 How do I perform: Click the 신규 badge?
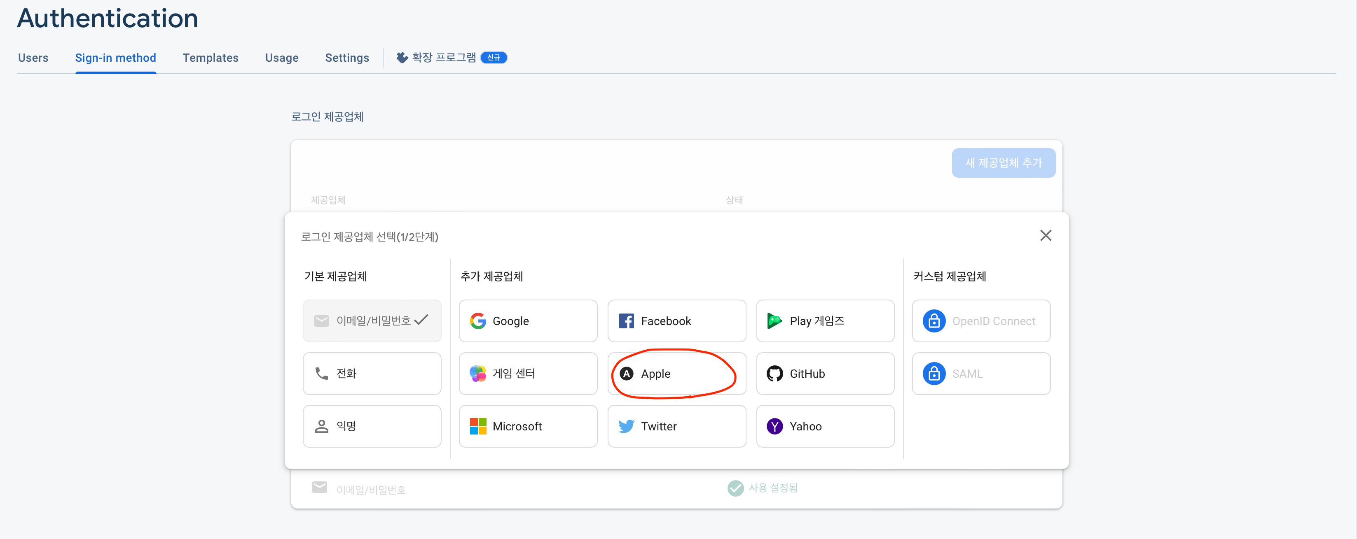(x=494, y=57)
